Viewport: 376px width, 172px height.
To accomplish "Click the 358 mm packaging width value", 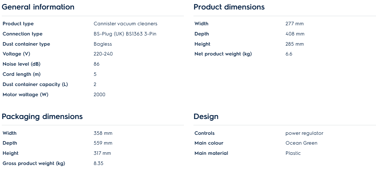I will tap(103, 133).
